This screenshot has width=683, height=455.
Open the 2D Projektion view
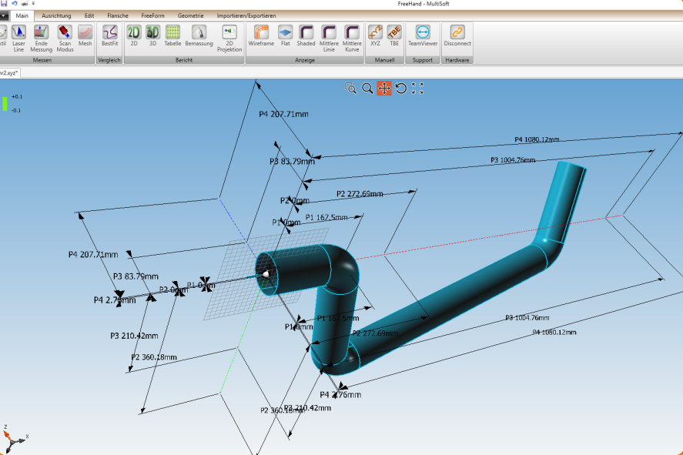(229, 37)
